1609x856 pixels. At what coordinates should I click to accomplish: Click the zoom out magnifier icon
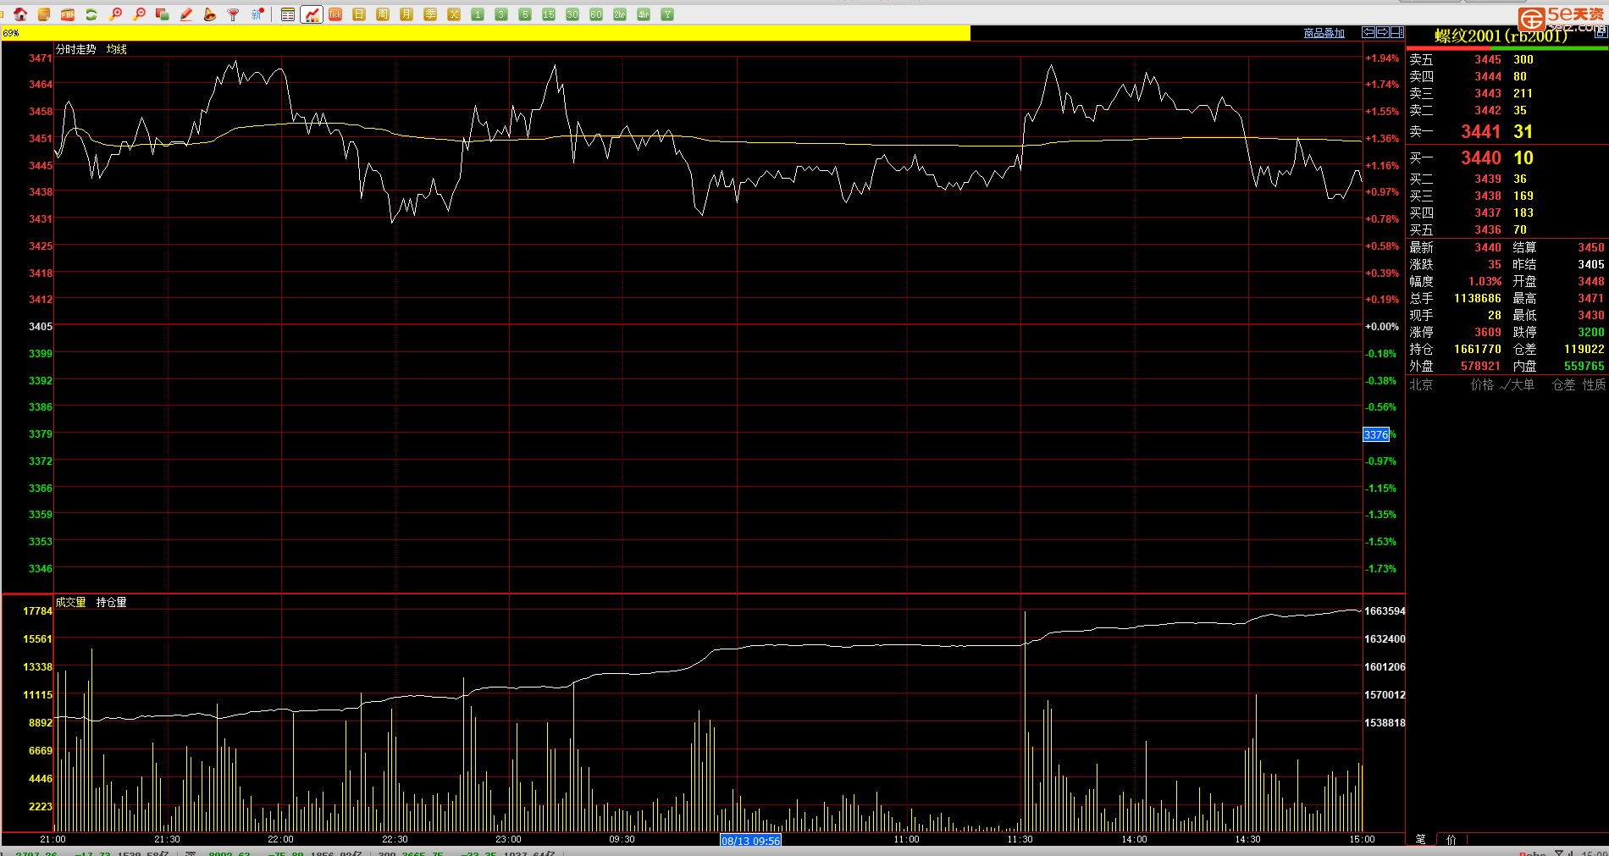point(139,14)
